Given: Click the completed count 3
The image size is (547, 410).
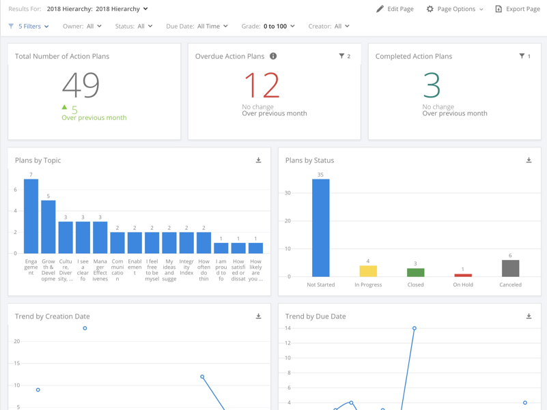Looking at the screenshot, I should point(432,85).
